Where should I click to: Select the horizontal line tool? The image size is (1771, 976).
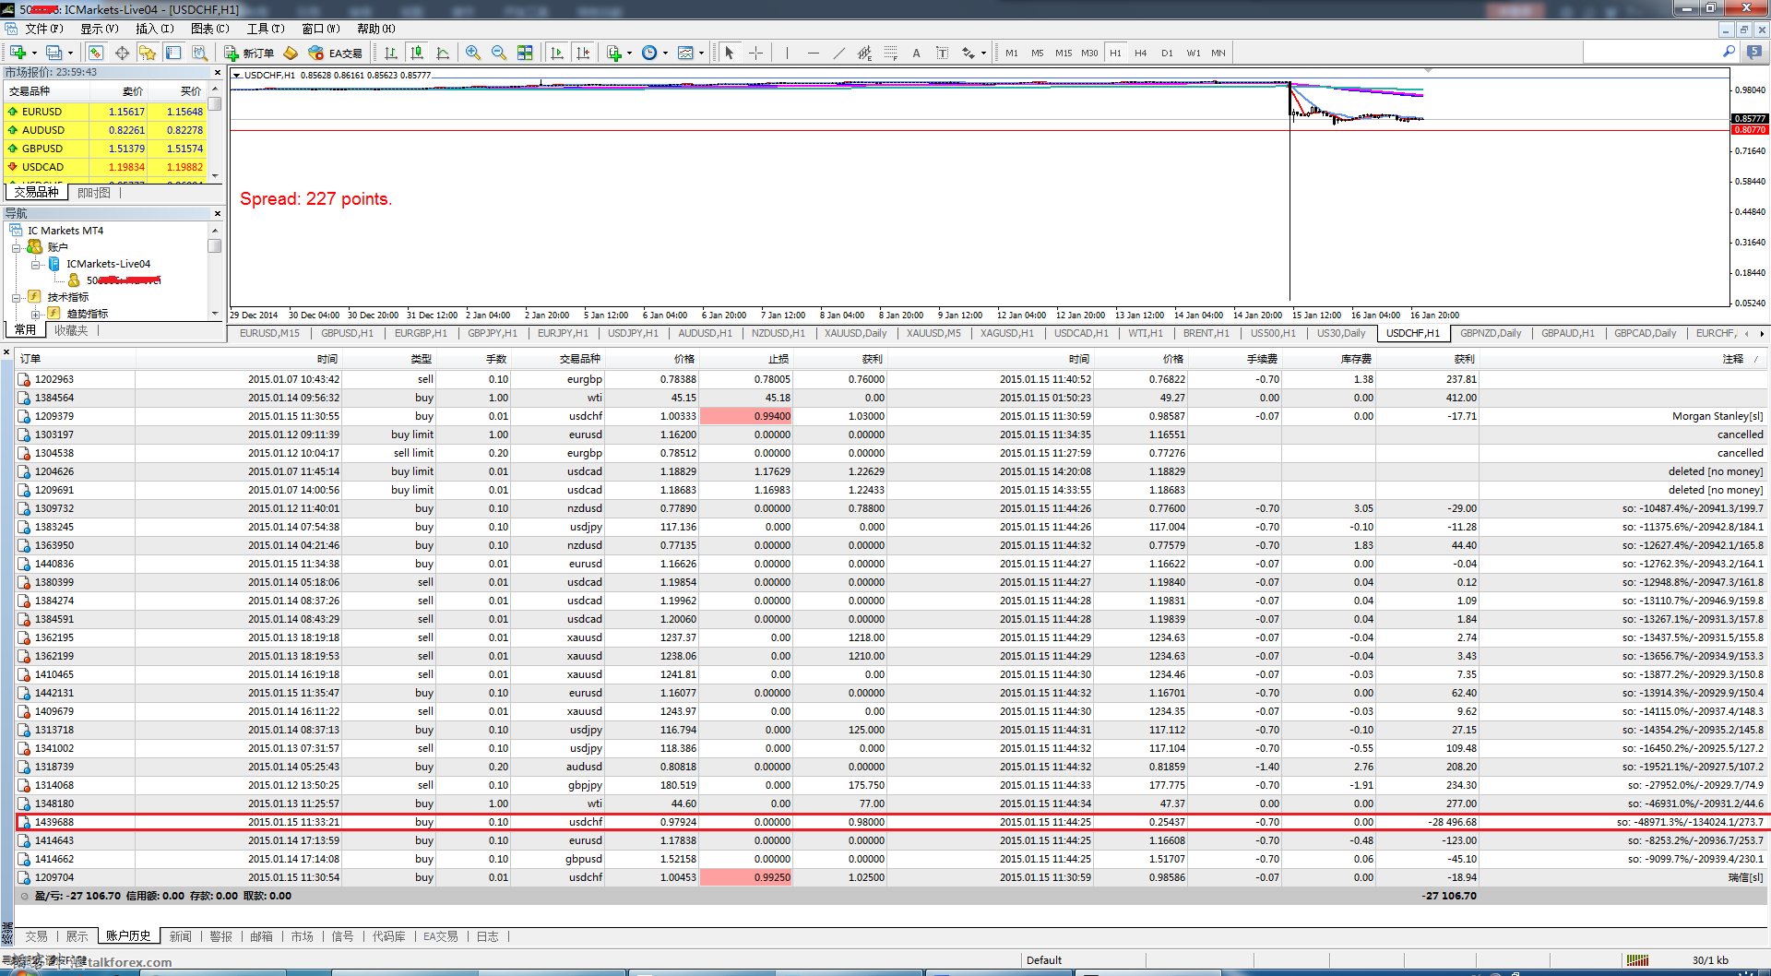[x=813, y=53]
